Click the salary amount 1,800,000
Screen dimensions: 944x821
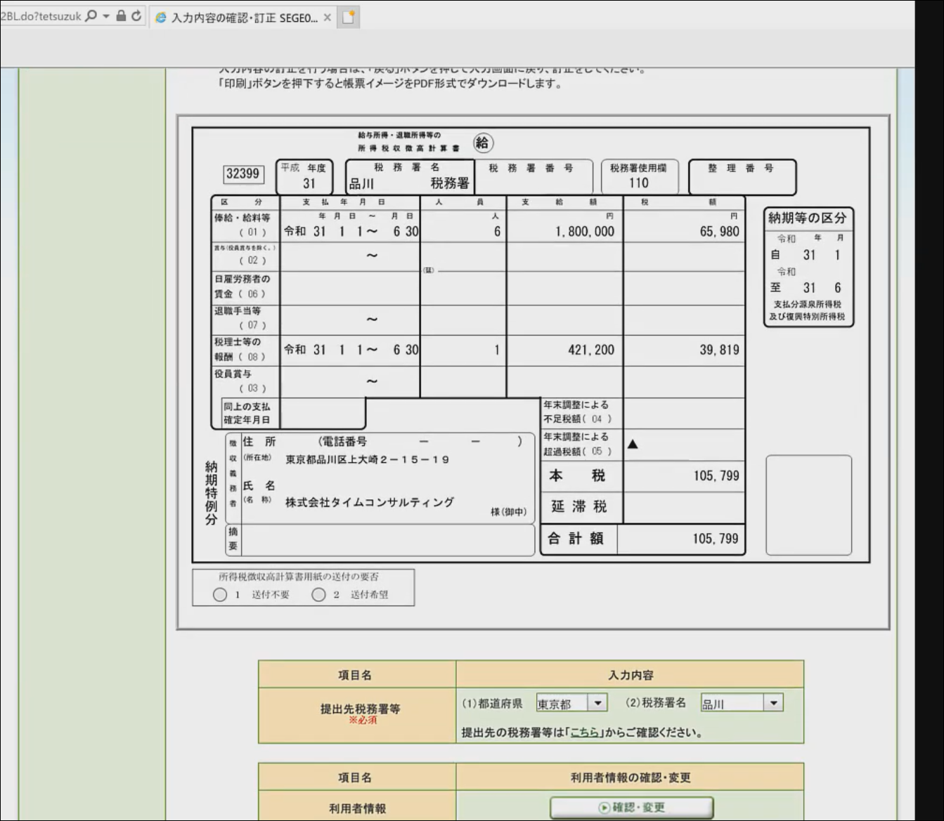pyautogui.click(x=584, y=231)
